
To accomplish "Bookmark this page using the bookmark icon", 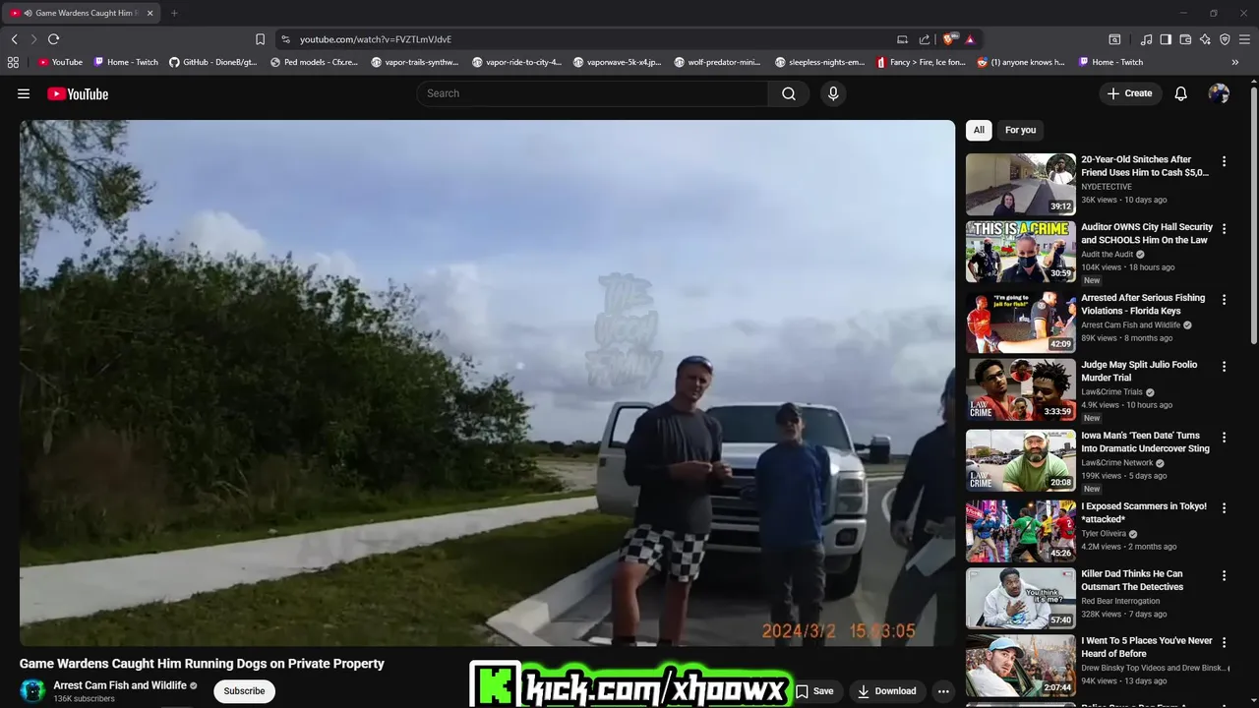I will [260, 39].
